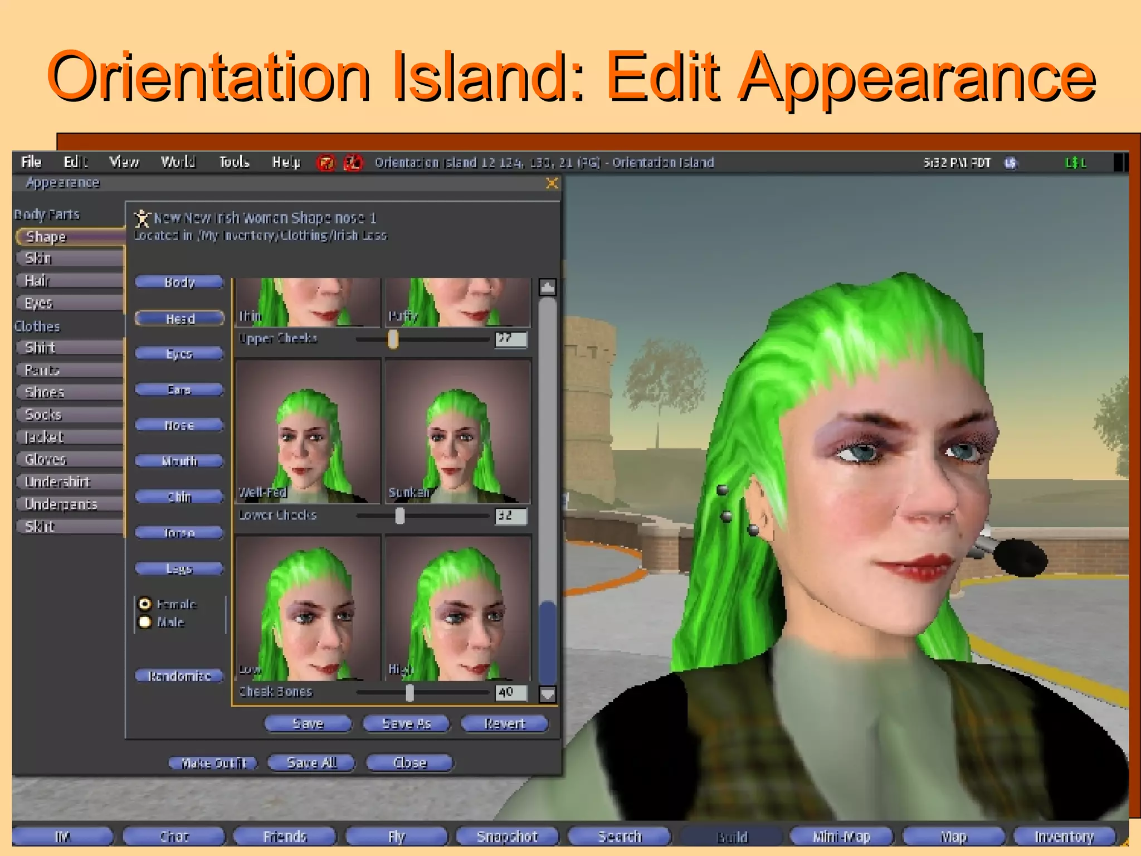Screen dimensions: 1141x856
Task: Click the Puffy upper cheeks preview thumbnail
Action: coord(458,302)
